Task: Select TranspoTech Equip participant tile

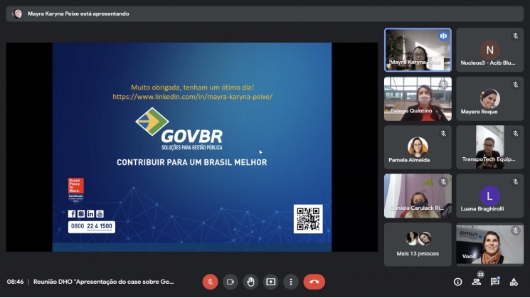Action: [x=489, y=147]
